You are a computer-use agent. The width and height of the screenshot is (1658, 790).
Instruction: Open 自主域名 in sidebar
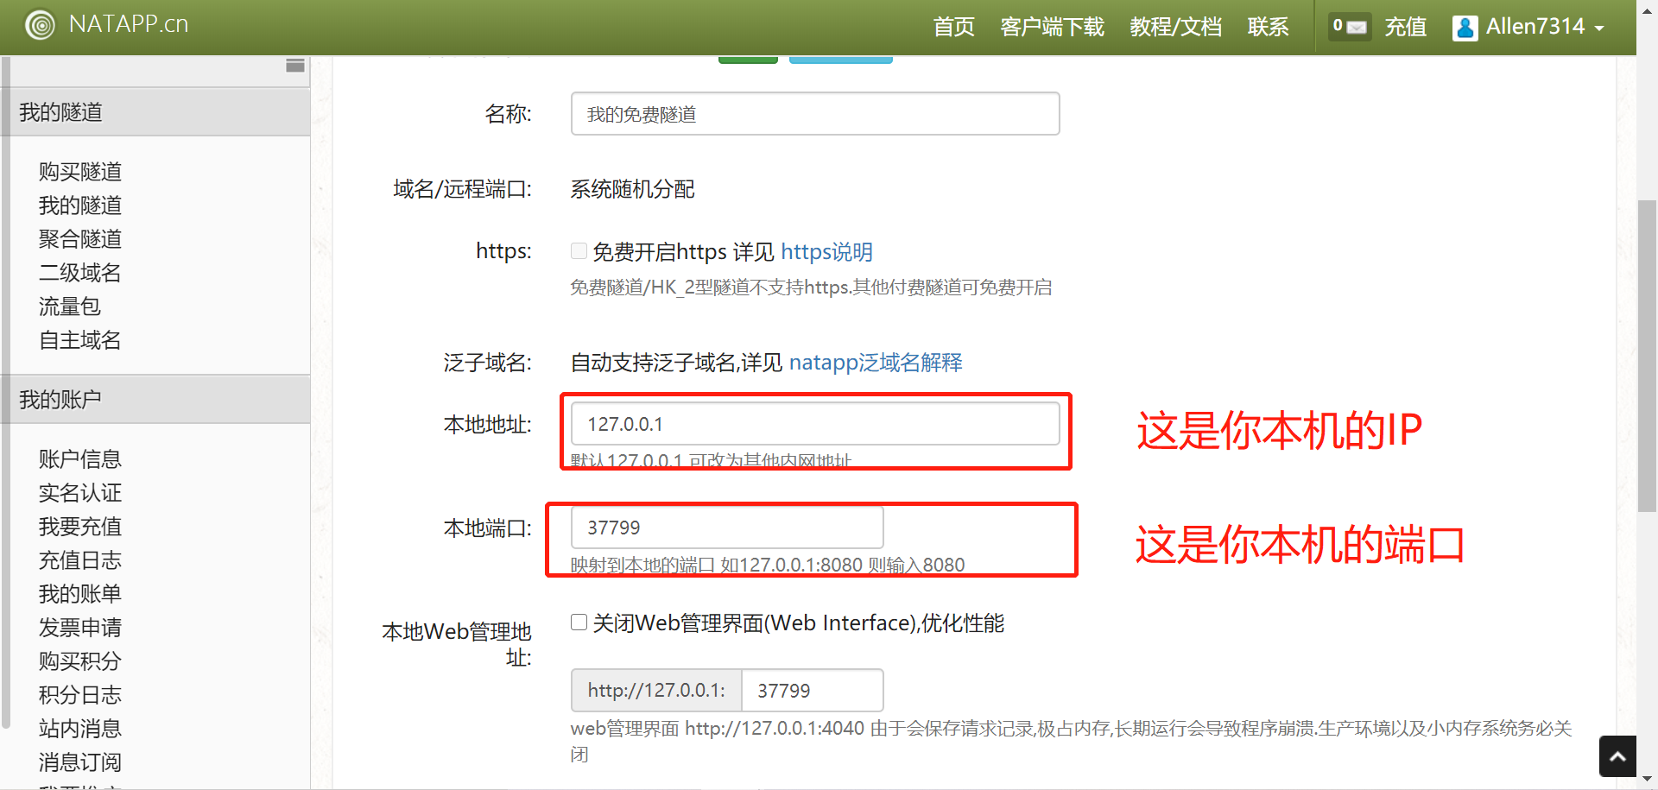tap(80, 340)
